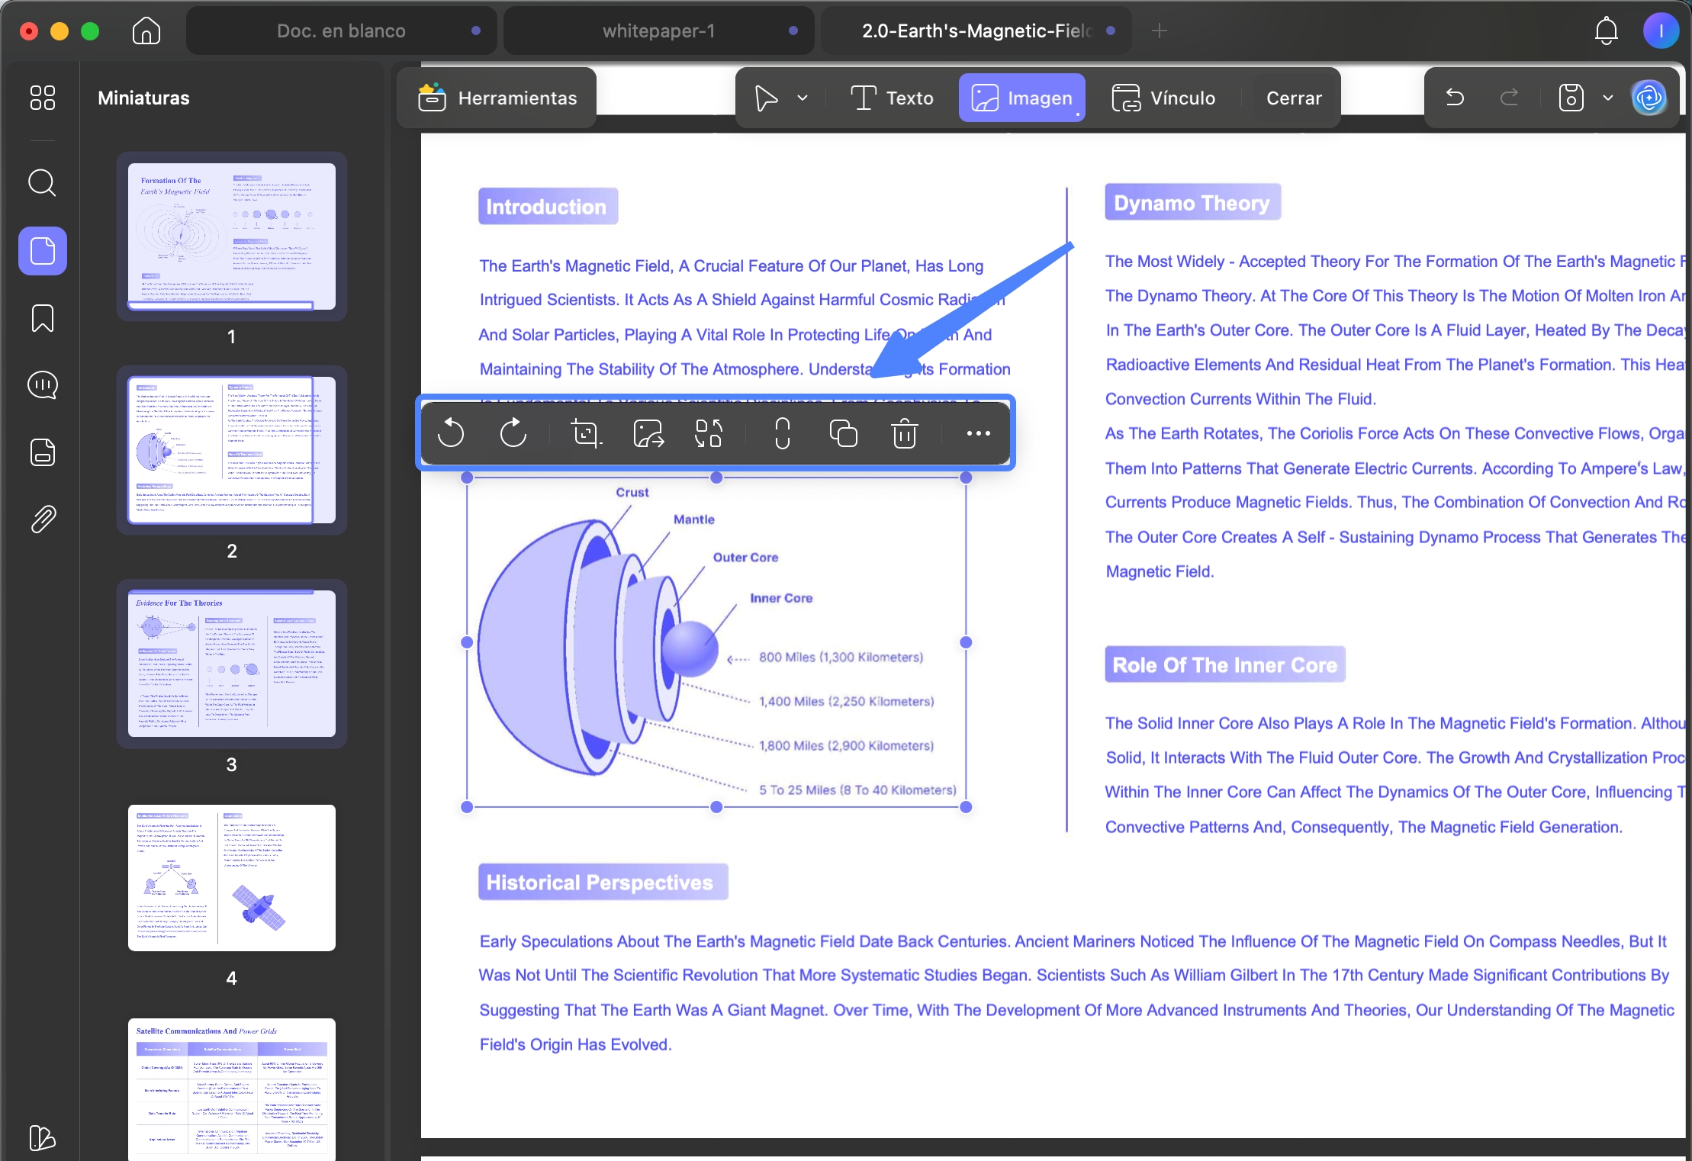This screenshot has width=1692, height=1161.
Task: Switch to whitepaper-1 tab
Action: pos(659,31)
